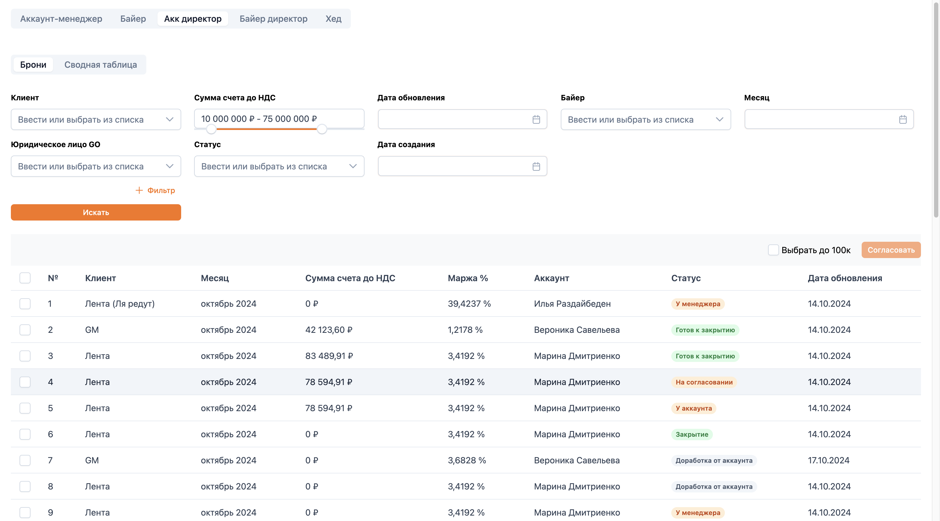940x521 pixels.
Task: Click the На согласовании status badge
Action: click(704, 382)
